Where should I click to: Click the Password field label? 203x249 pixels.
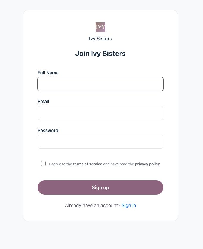[x=48, y=131]
